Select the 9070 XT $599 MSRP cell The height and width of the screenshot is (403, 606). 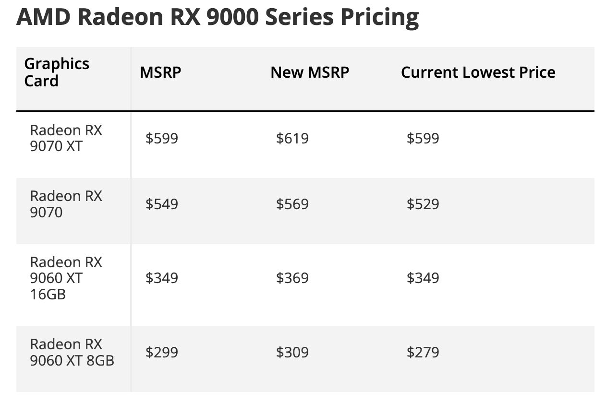coord(162,139)
